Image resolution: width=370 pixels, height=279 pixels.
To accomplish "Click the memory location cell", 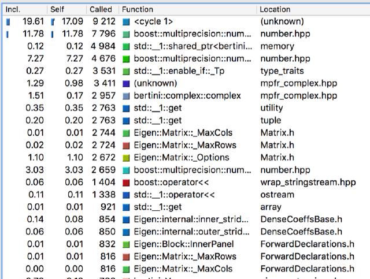I will point(277,46).
